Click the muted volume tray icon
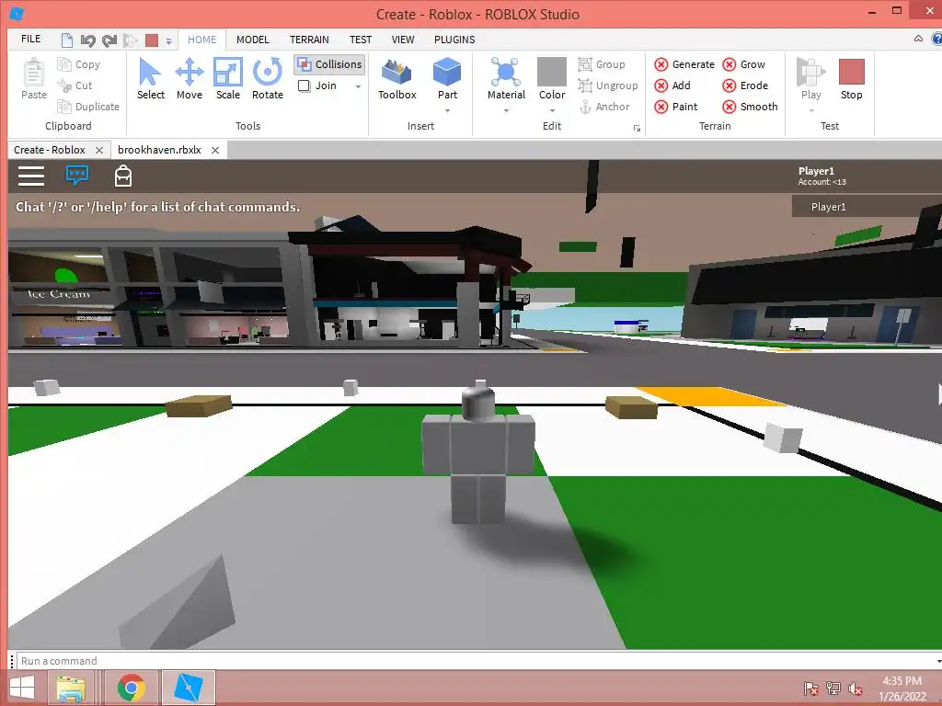The image size is (942, 706). 855,689
